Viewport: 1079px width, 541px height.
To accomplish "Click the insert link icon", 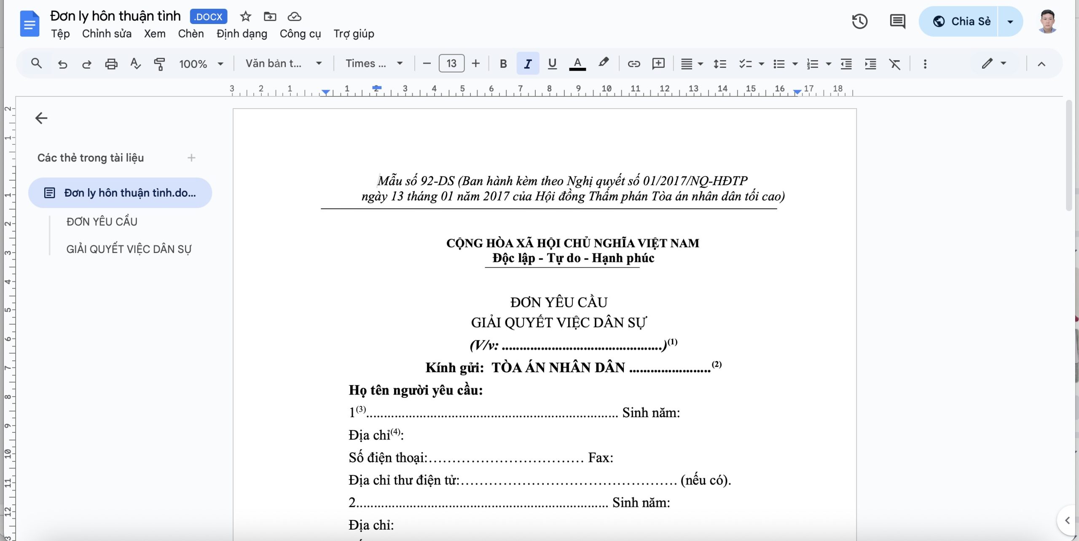I will pos(633,64).
